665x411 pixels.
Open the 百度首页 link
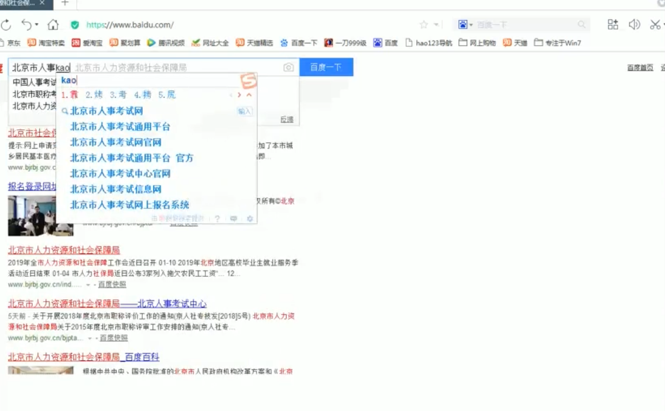coord(640,67)
